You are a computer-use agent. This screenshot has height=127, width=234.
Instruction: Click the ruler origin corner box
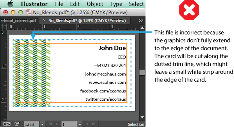point(3,26)
